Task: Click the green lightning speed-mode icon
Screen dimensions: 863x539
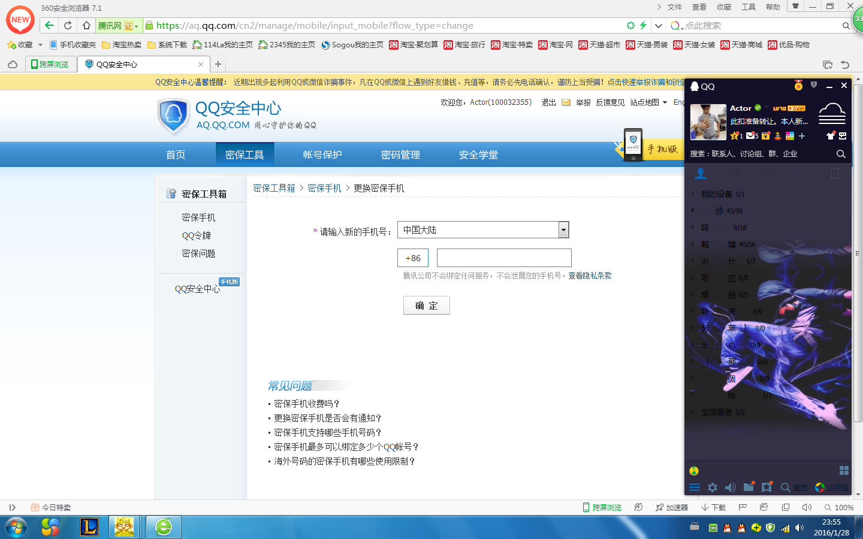Action: point(643,25)
